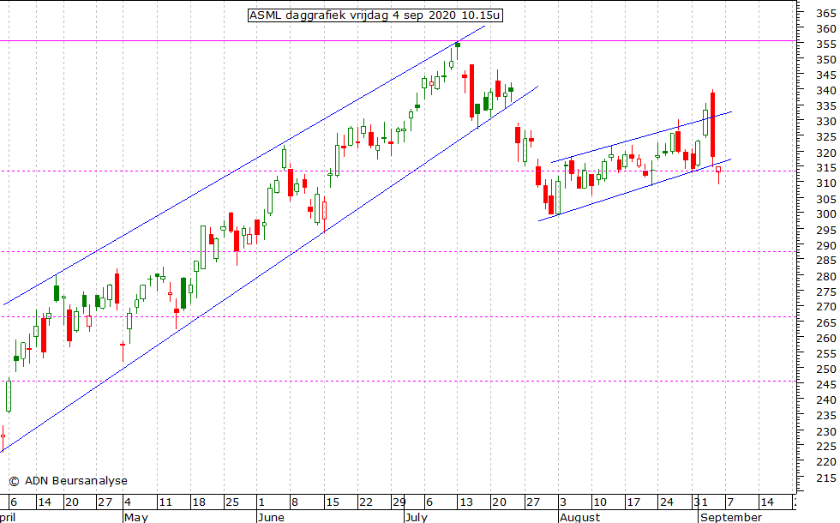Click the June month label
The width and height of the screenshot is (840, 523).
point(271,517)
